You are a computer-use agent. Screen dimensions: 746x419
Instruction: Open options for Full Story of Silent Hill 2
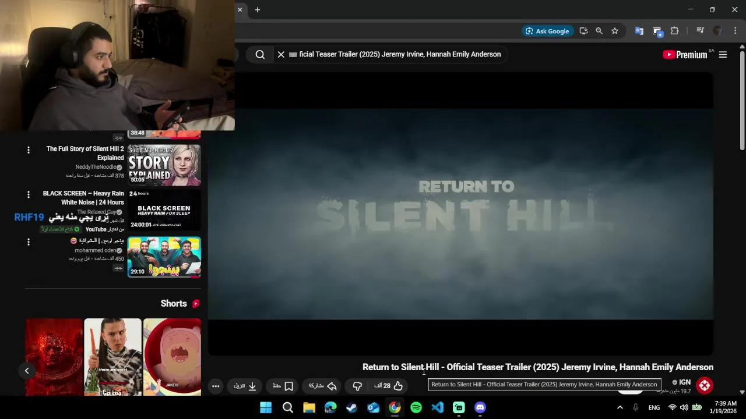pyautogui.click(x=28, y=150)
